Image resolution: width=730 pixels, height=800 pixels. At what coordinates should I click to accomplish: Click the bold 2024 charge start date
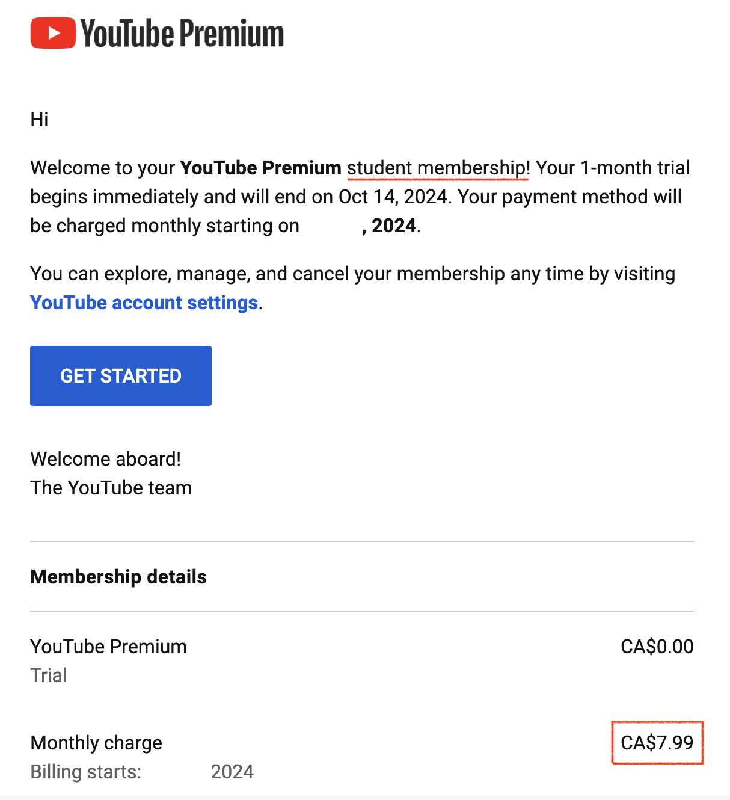391,226
